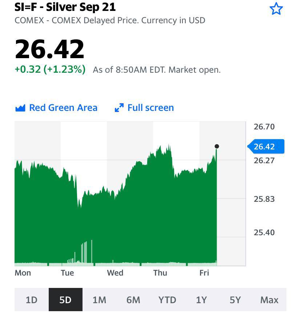Click the Red Green Area chart icon
Viewport: 301px width, 317px height.
coord(20,108)
